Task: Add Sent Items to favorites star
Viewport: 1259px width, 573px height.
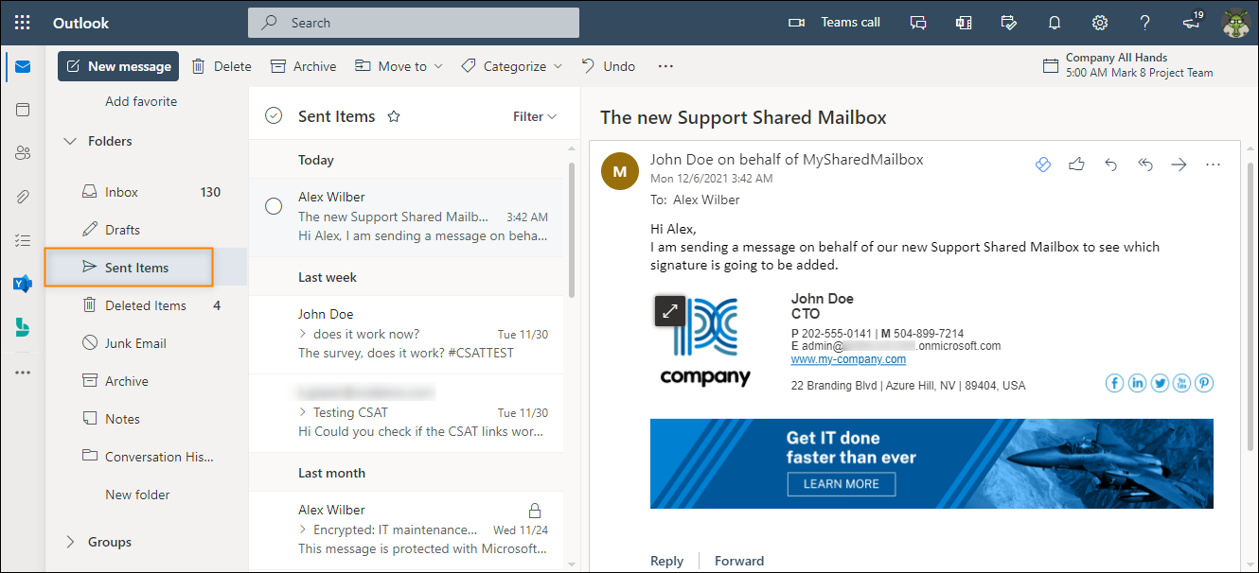Action: (x=394, y=116)
